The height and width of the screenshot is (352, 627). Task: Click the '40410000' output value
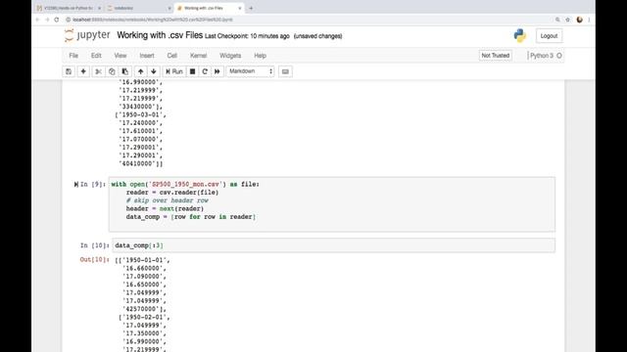[x=140, y=163]
